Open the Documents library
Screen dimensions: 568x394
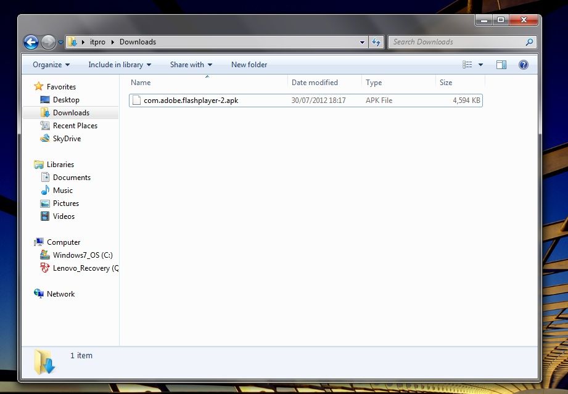(72, 178)
